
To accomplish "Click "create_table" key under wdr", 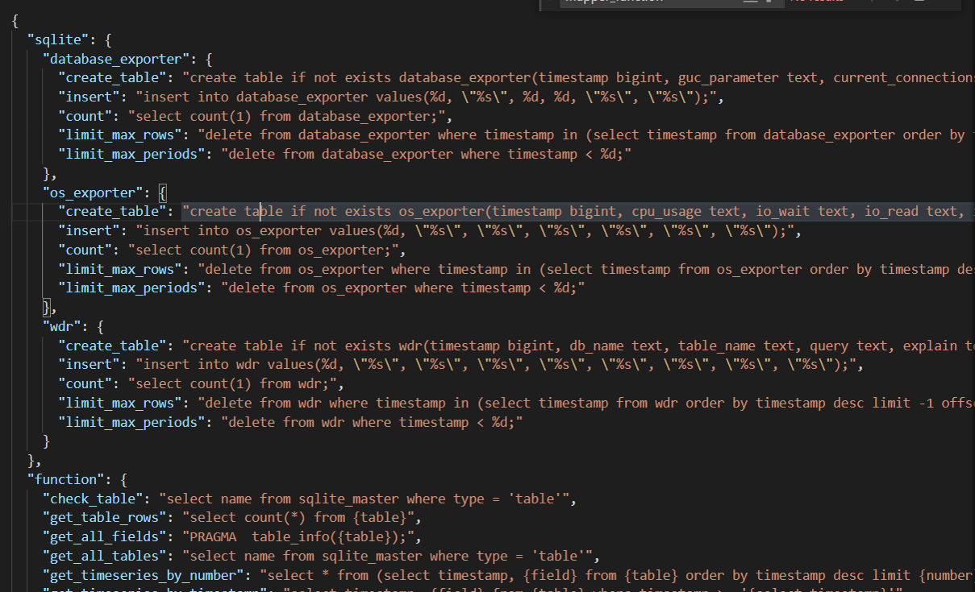I will click(x=112, y=346).
